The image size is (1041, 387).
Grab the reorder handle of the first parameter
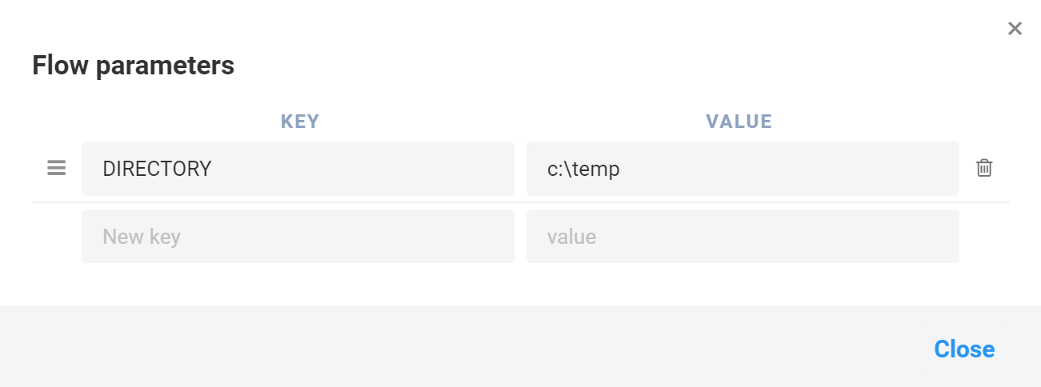[x=56, y=168]
